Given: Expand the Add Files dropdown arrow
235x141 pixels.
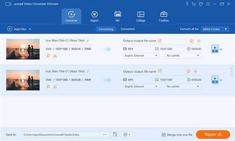Looking at the screenshot, I should click(x=30, y=29).
